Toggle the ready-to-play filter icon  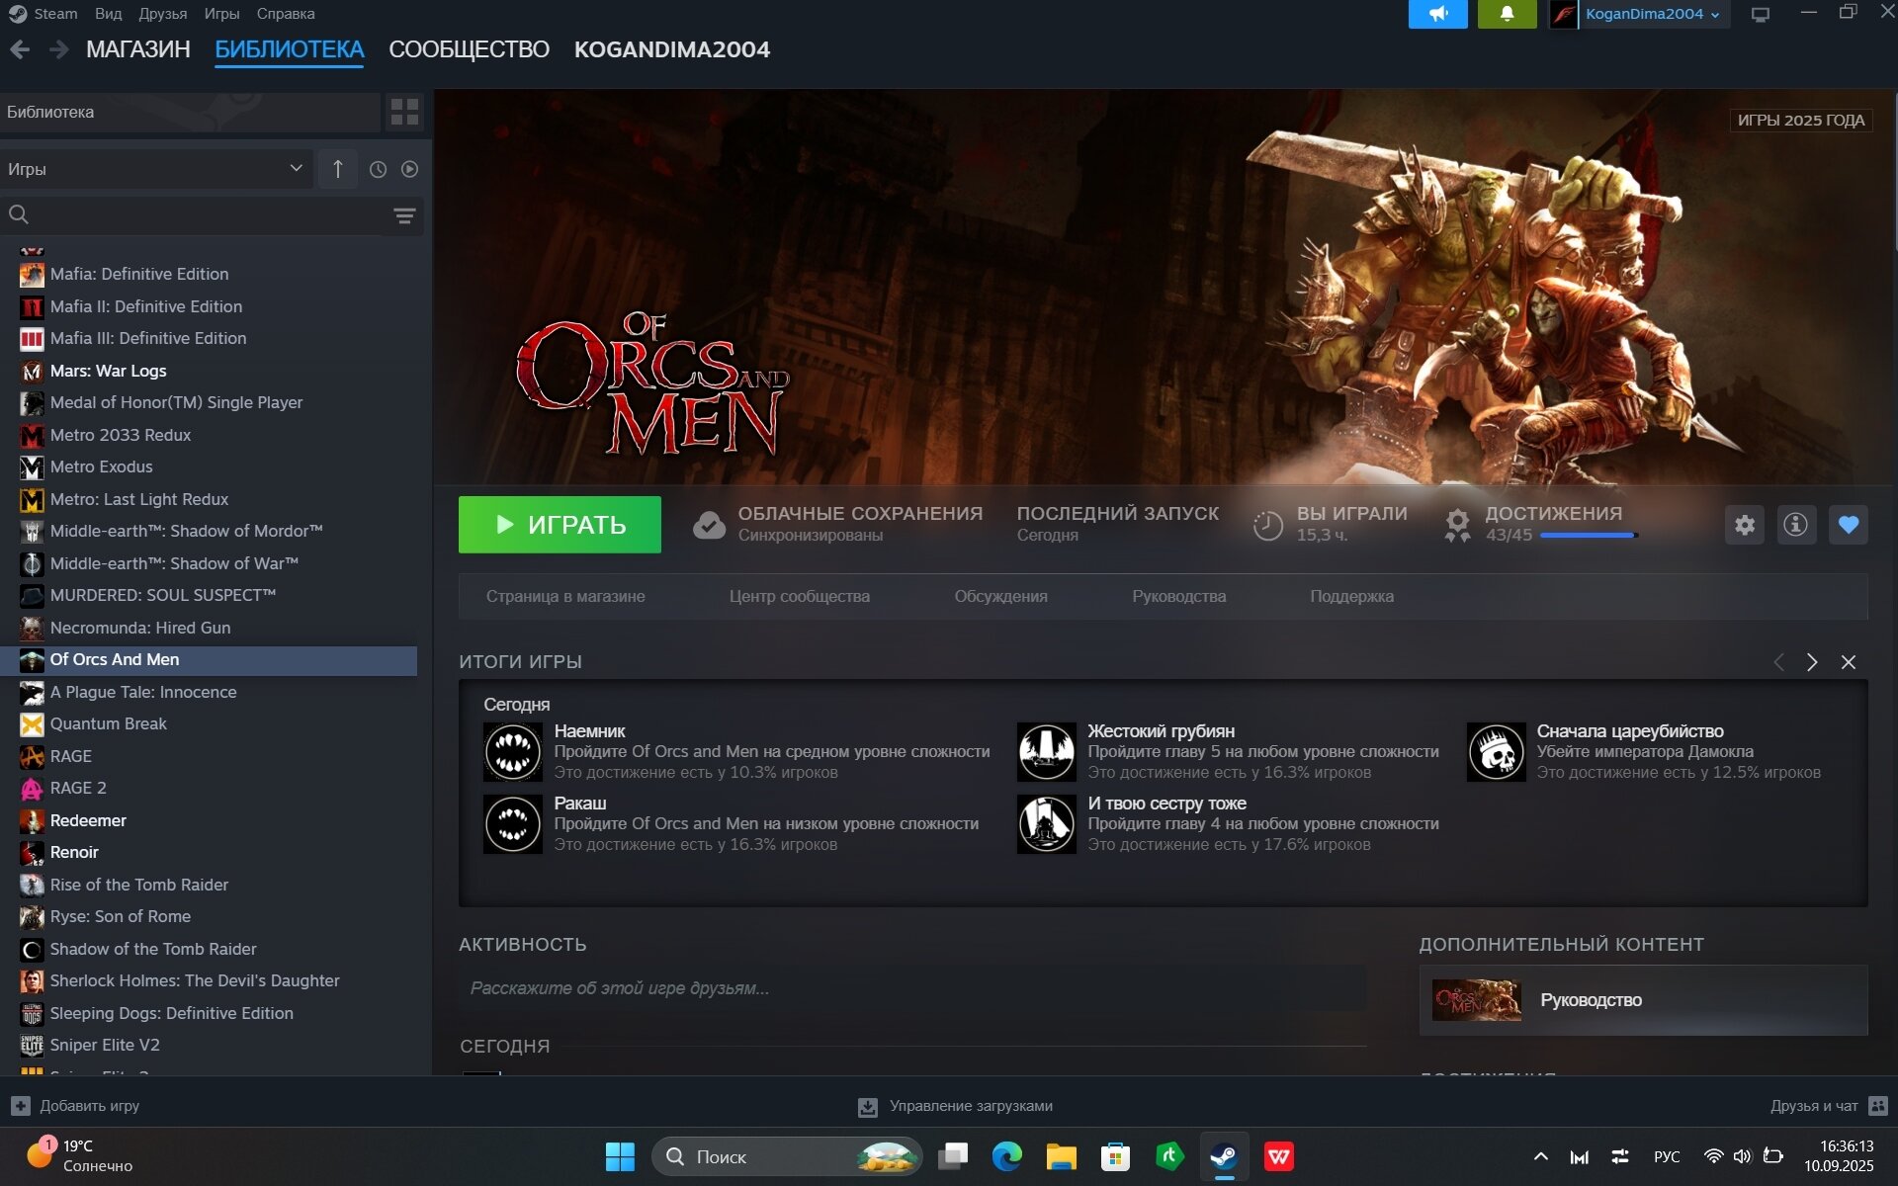(409, 169)
